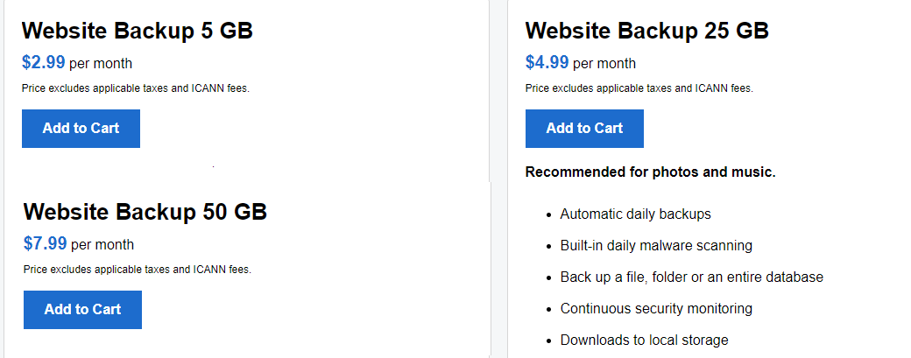Viewport: 911px width, 358px height.
Task: Click the 25 GB plan tax disclaimer text
Action: (x=639, y=88)
